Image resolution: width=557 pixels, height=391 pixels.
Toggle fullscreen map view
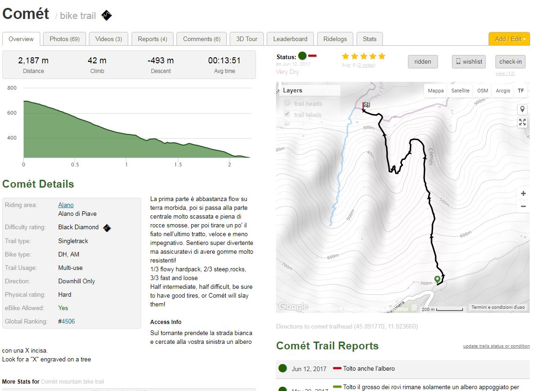coord(522,122)
